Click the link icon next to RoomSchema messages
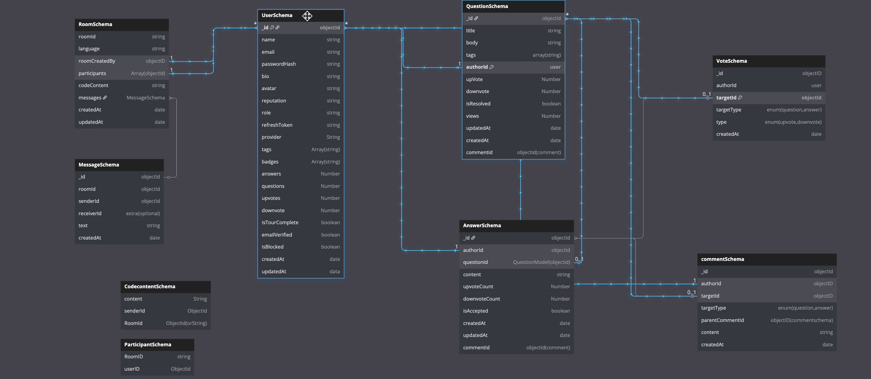The image size is (871, 379). click(105, 98)
